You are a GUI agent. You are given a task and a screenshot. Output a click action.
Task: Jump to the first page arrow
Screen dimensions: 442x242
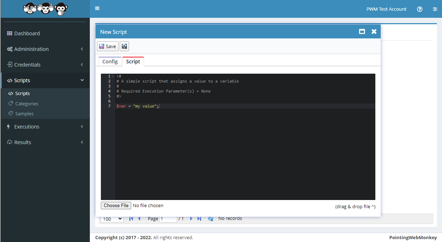[x=131, y=219]
